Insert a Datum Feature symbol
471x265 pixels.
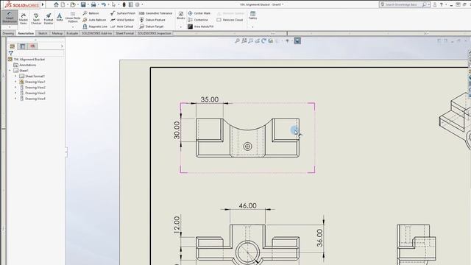click(152, 20)
